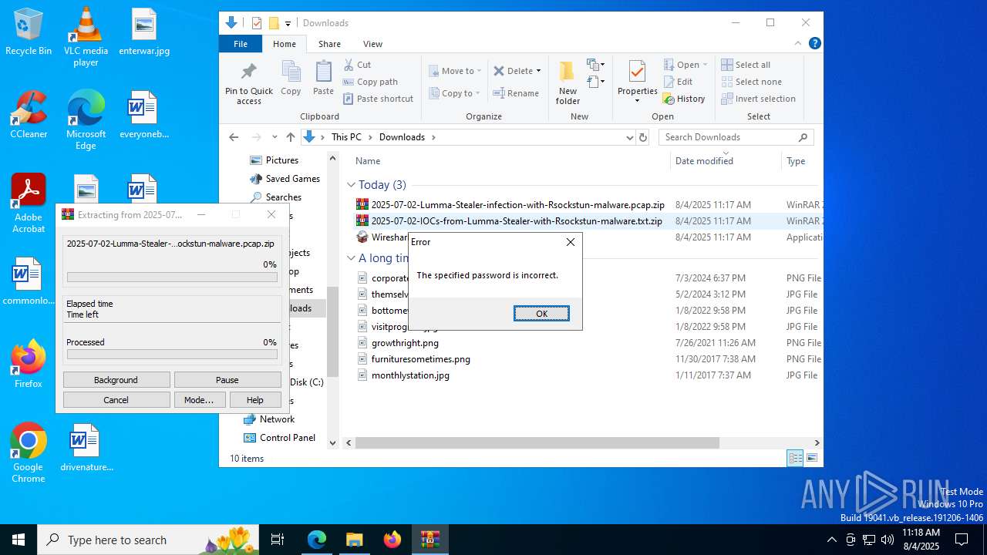Click the Rename ribbon command
This screenshot has height=555, width=987.
click(516, 93)
